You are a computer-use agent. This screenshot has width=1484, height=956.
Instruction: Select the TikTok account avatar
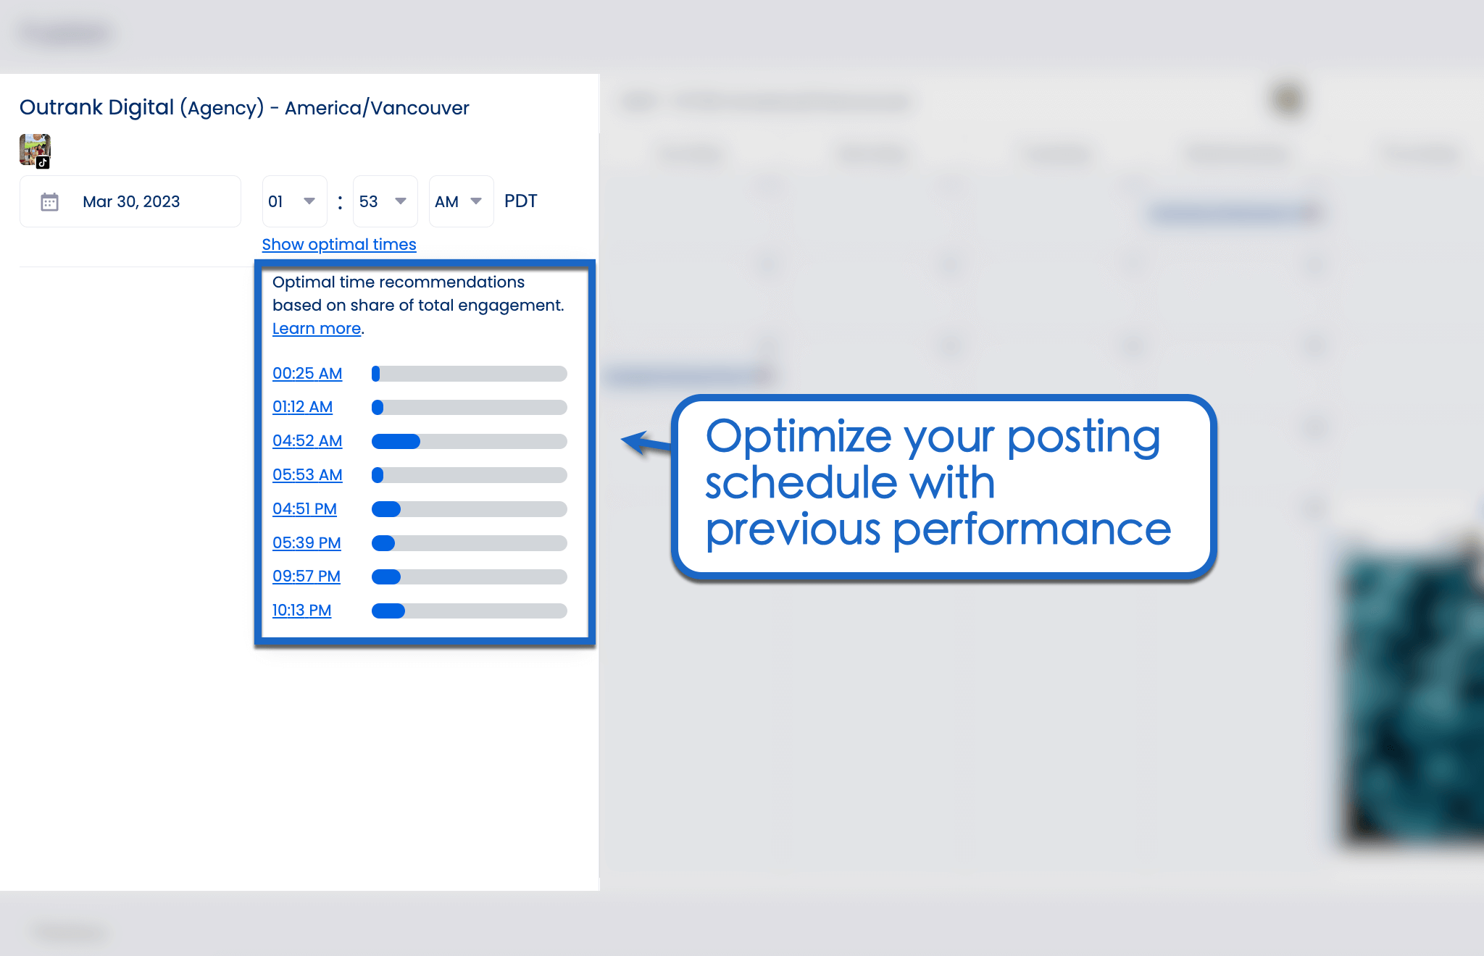(x=34, y=149)
